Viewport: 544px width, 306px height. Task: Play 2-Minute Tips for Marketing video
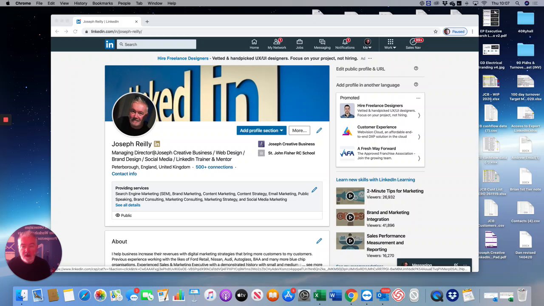pyautogui.click(x=350, y=196)
